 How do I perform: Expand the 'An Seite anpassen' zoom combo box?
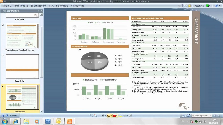point(210,116)
